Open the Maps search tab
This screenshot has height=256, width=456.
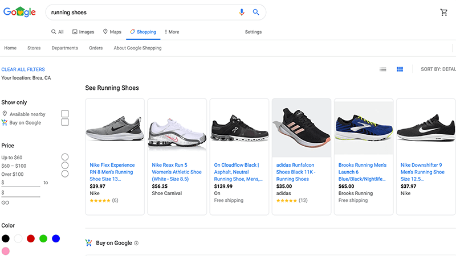(112, 32)
